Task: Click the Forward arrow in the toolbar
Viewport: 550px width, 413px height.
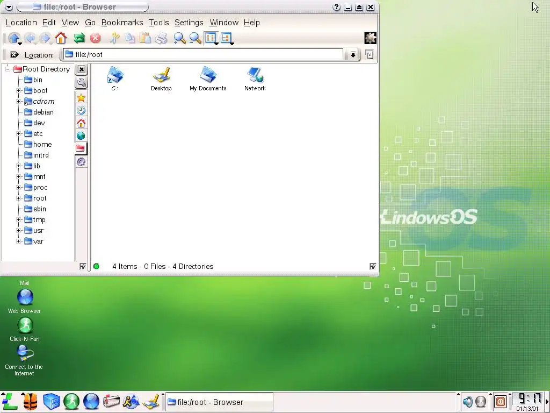Action: point(45,38)
